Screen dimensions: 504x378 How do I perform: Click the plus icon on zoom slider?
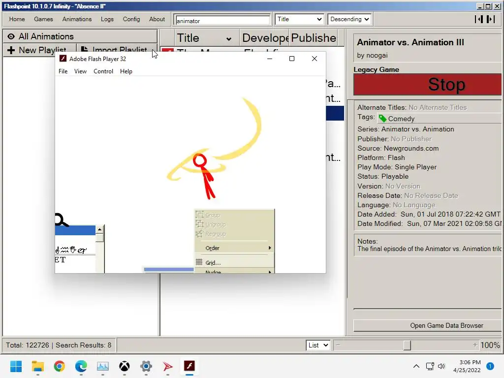pos(475,345)
